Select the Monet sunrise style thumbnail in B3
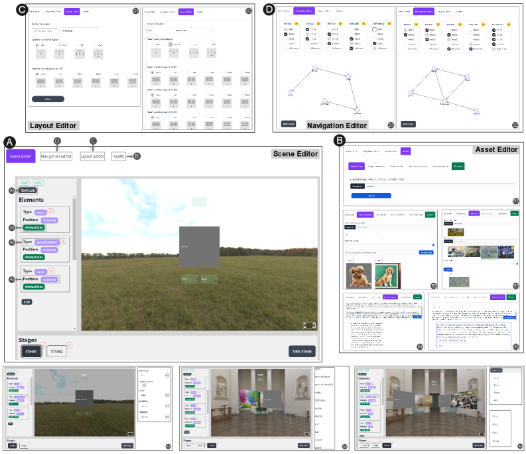The width and height of the screenshot is (526, 454). [x=489, y=252]
